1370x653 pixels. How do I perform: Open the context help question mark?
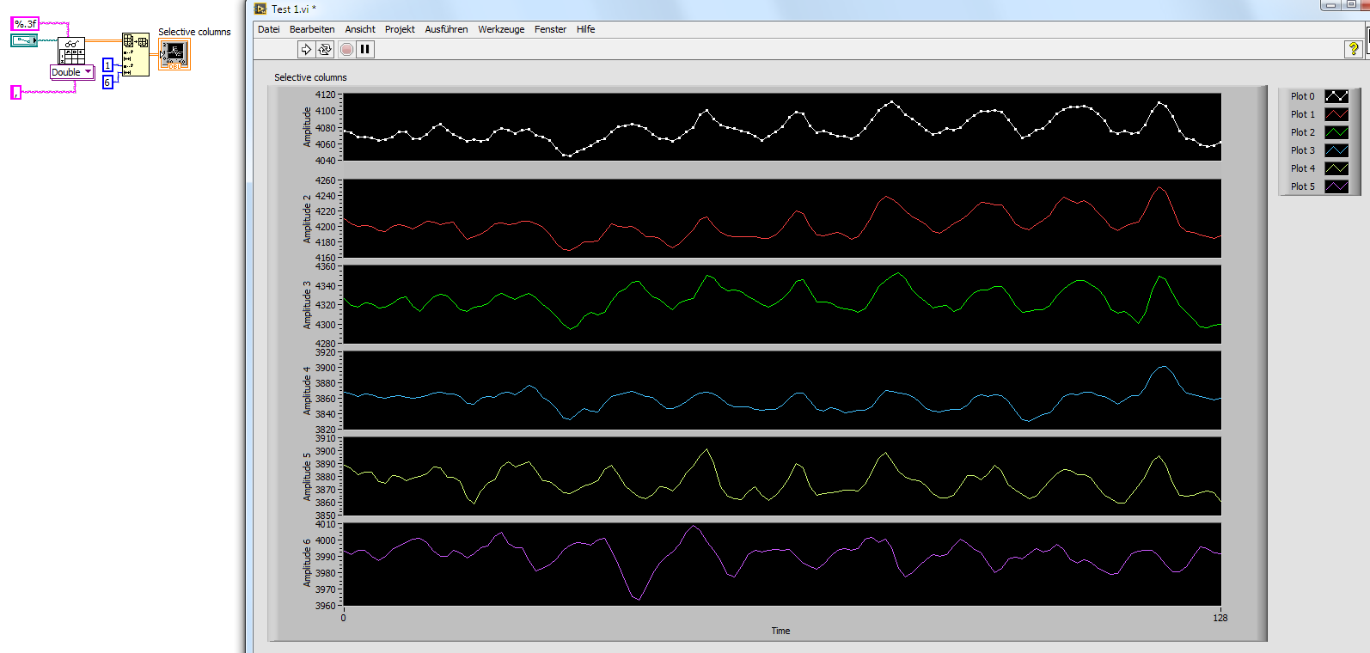(x=1354, y=49)
